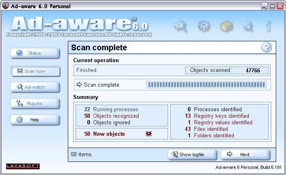This screenshot has height=175, width=286.
Task: Click the Ad-aware app icon in title bar
Action: (5, 6)
